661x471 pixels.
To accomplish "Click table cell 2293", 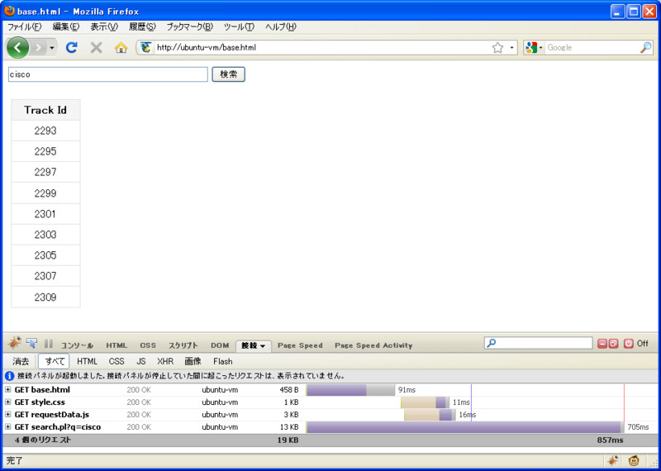I will [45, 131].
